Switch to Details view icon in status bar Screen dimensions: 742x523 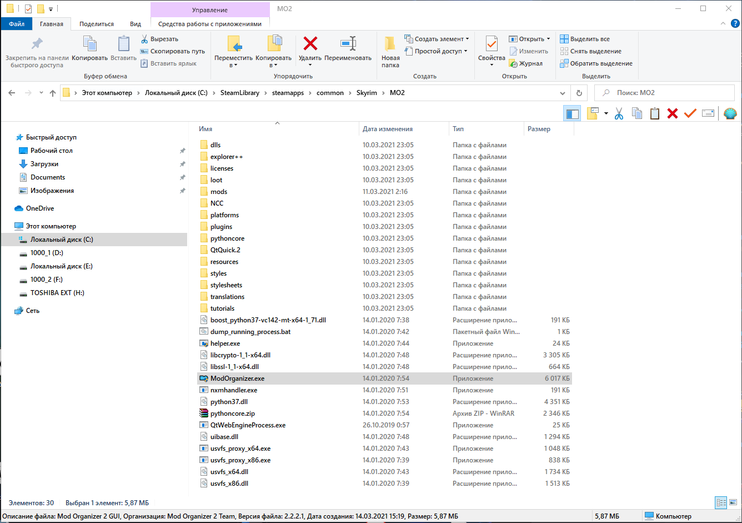(x=721, y=503)
